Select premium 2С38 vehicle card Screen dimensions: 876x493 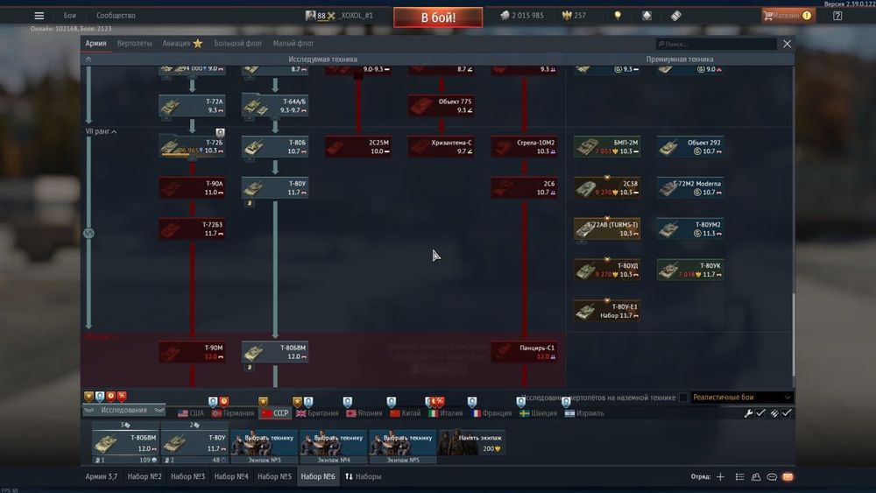point(607,187)
